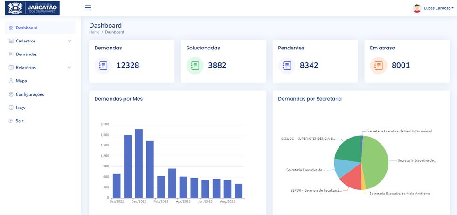Open Dashboard in the sidebar
Viewport: 457px width, 215px height.
(40, 28)
